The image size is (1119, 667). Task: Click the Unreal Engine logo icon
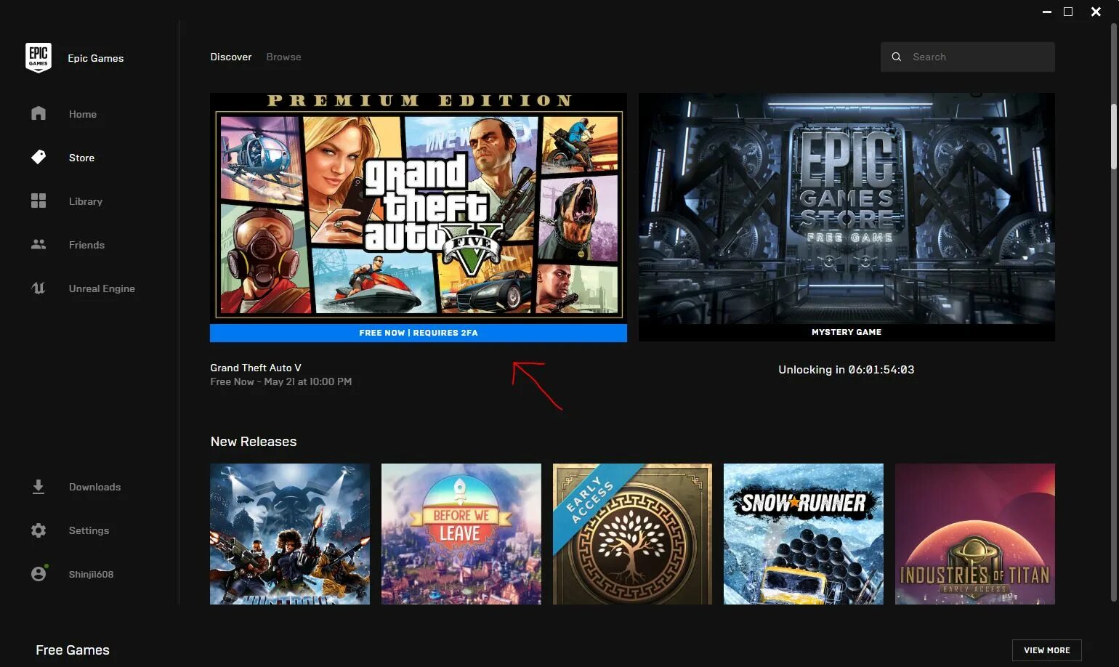click(39, 288)
